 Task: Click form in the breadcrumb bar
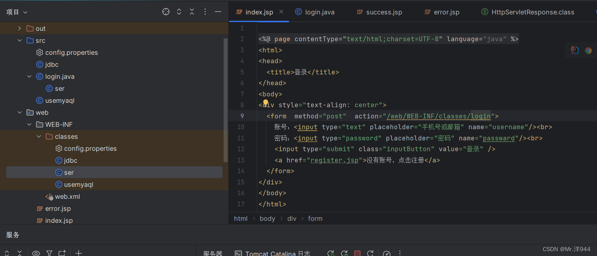[315, 218]
